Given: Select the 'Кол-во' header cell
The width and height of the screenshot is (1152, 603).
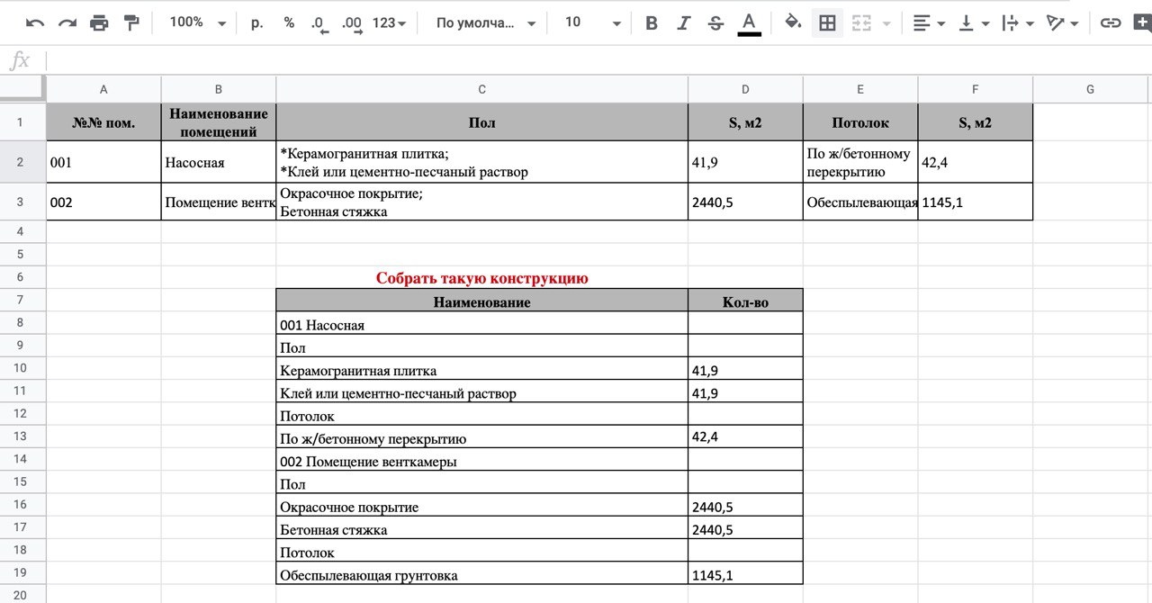Looking at the screenshot, I should [x=745, y=301].
